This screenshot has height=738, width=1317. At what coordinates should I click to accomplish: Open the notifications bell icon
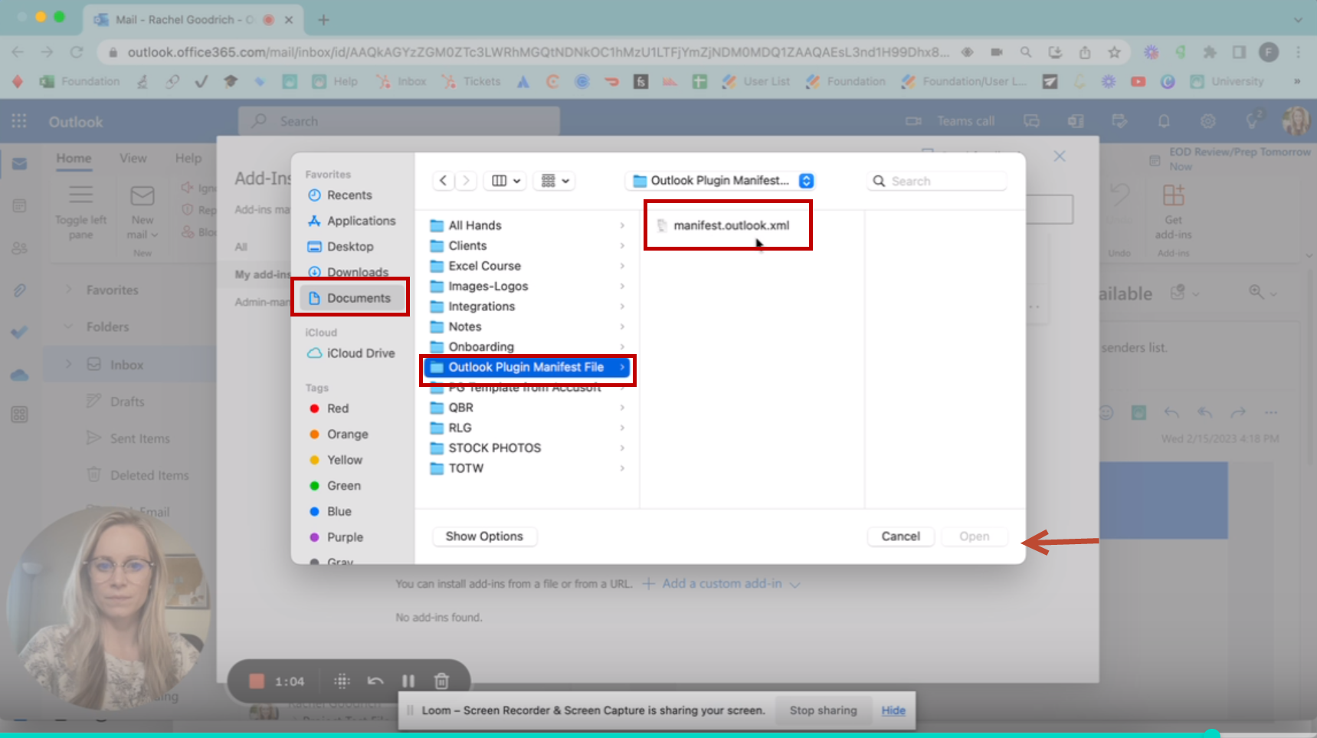click(x=1163, y=120)
